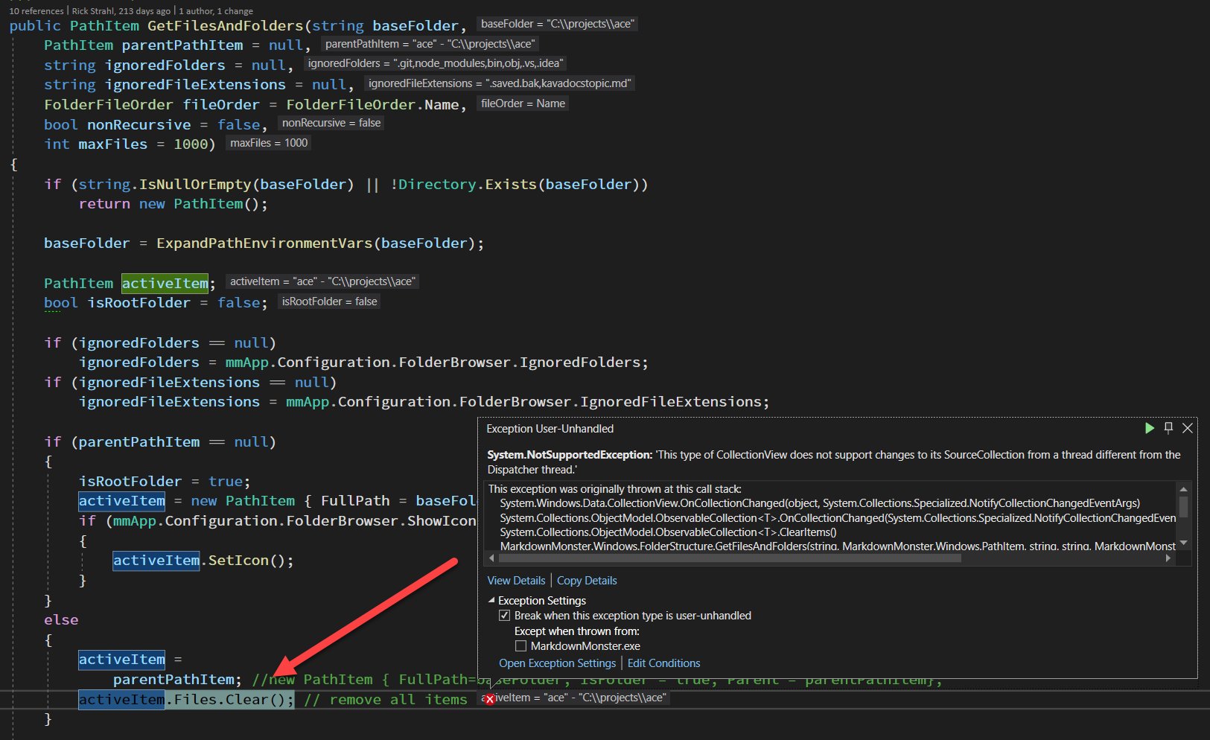Click the return new PathItem() statement
Image resolution: width=1210 pixels, height=740 pixels.
pos(173,204)
